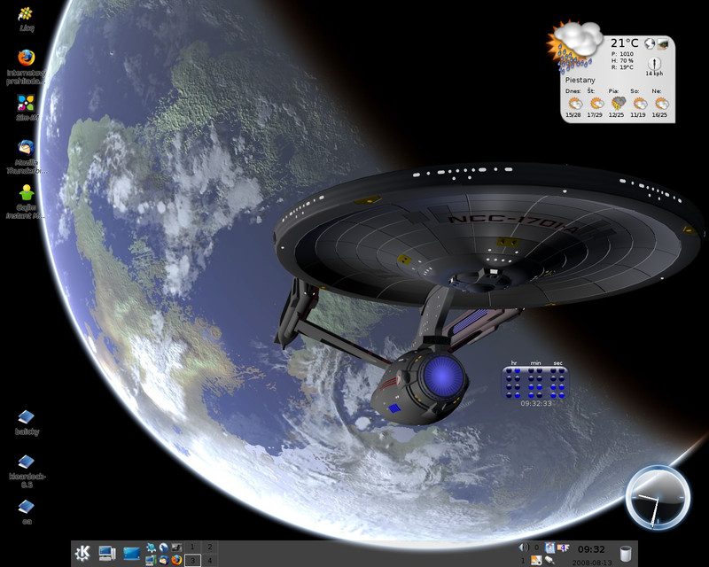Click the globe icon on the weather widget
The height and width of the screenshot is (567, 709).
pos(651,44)
